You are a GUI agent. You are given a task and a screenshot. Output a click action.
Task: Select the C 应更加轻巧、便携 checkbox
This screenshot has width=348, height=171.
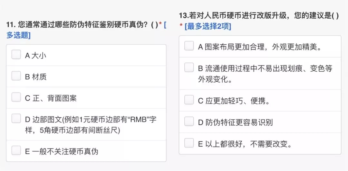189,100
